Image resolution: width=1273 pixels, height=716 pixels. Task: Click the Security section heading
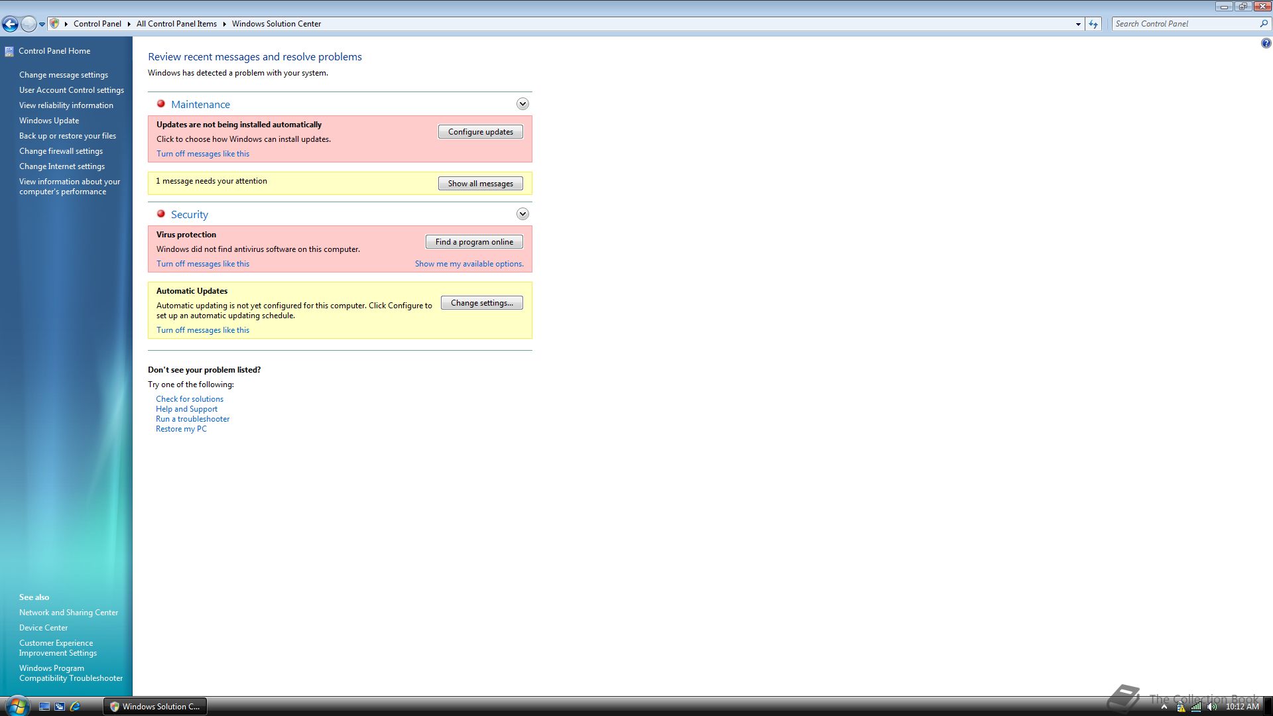click(190, 215)
